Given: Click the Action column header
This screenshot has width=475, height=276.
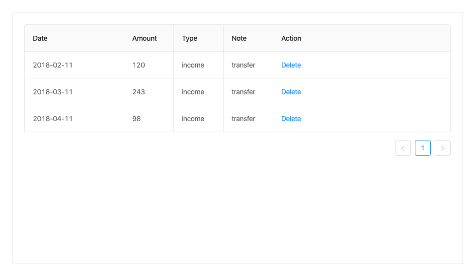Looking at the screenshot, I should 291,38.
